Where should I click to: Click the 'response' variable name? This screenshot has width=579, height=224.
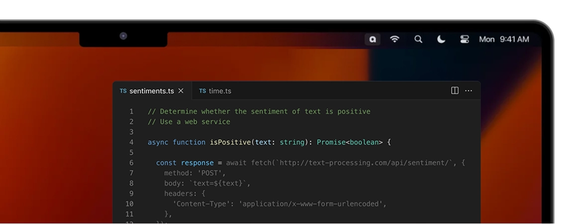[x=197, y=163]
